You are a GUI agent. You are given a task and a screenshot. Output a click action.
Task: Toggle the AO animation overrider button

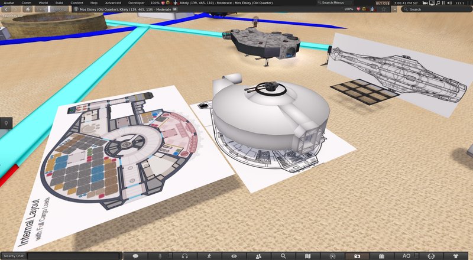point(406,256)
